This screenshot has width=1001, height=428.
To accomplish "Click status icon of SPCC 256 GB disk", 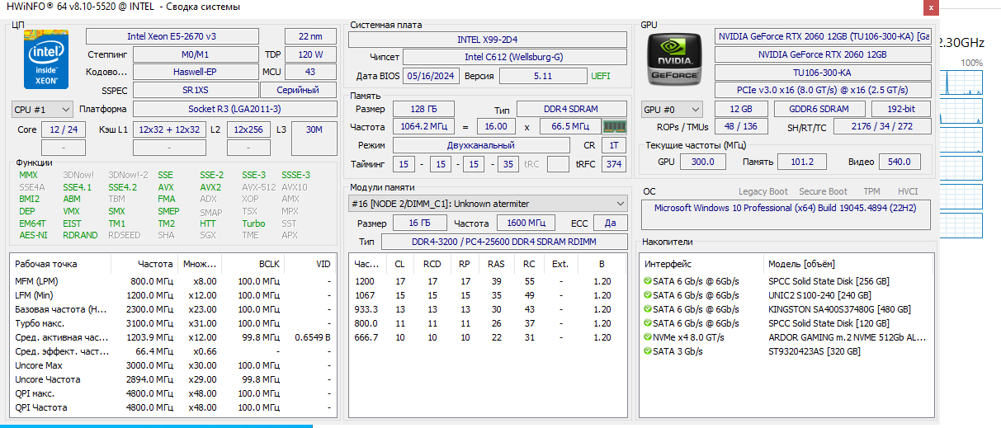I will (x=648, y=281).
